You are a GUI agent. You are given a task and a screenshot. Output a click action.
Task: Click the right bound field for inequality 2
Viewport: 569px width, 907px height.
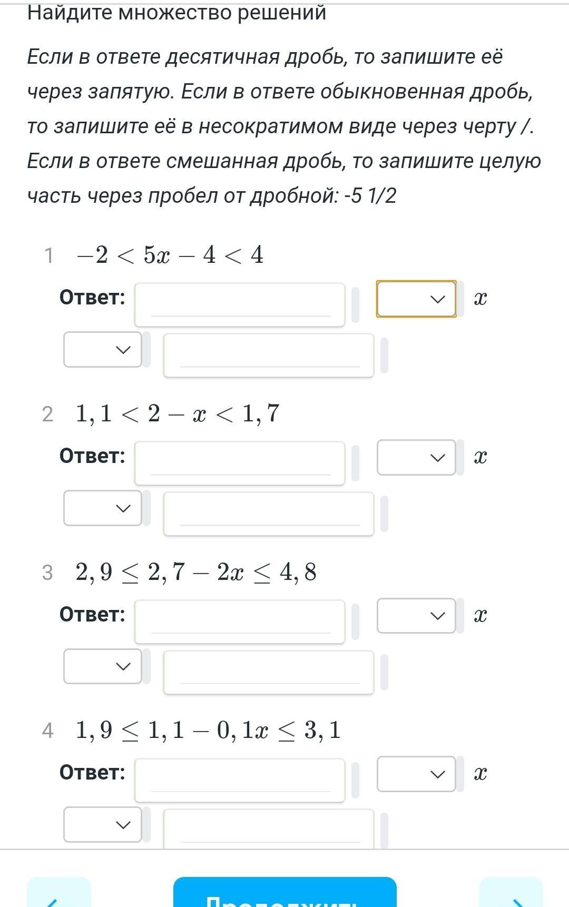coord(269,514)
